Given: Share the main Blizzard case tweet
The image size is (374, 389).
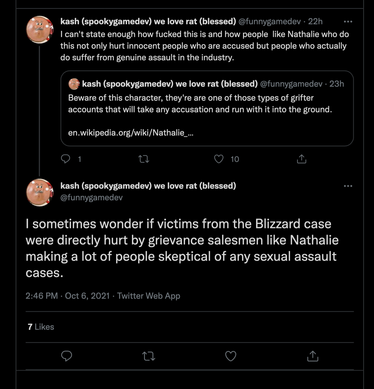Looking at the screenshot, I should click(x=313, y=356).
